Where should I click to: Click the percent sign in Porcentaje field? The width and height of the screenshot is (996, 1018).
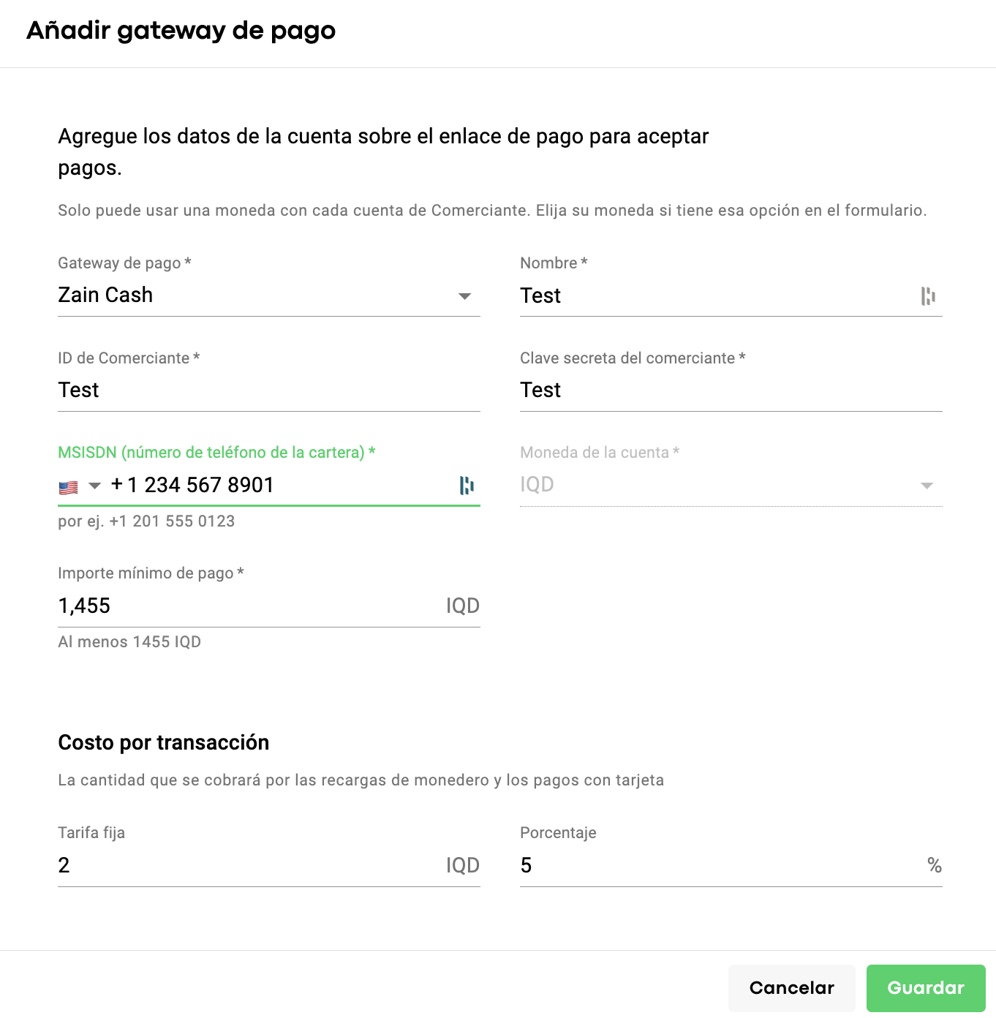934,866
